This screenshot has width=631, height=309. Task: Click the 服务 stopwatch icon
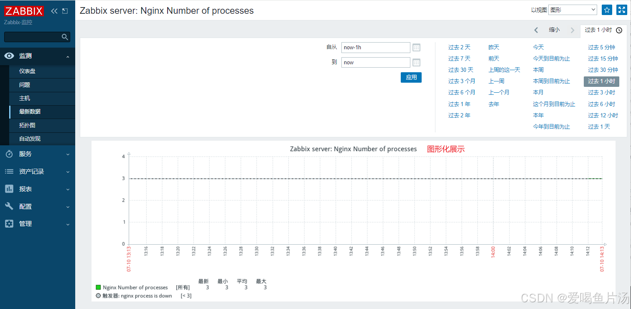pyautogui.click(x=9, y=154)
